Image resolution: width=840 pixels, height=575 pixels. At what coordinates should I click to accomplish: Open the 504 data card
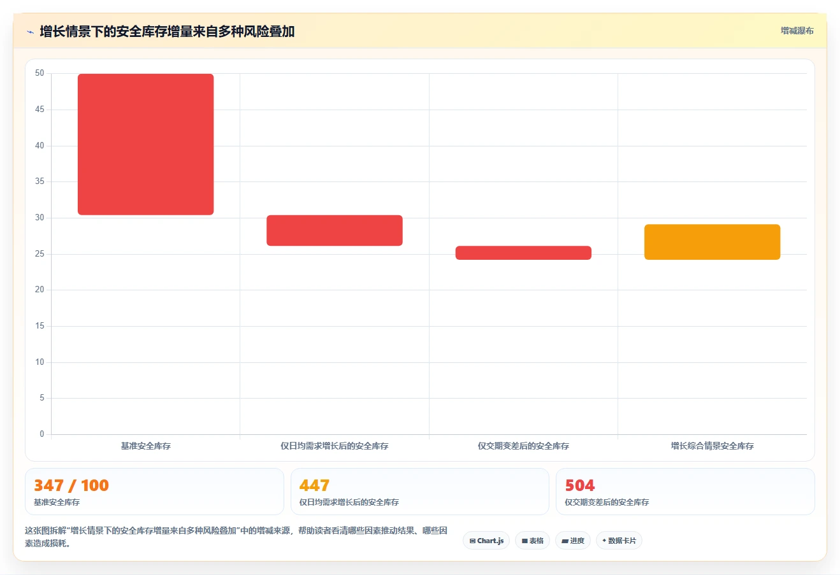coord(685,492)
